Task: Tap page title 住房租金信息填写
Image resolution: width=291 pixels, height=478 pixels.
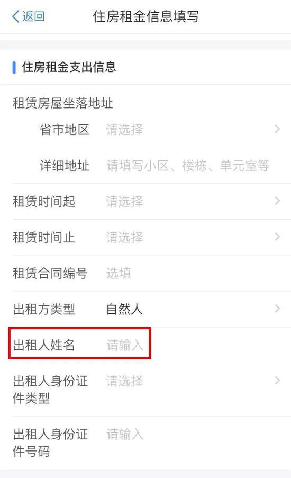Action: (145, 16)
